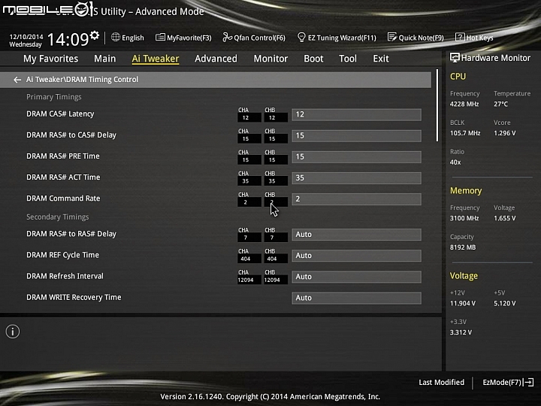Click CHB value 404 for REF Cycle Time
This screenshot has width=541, height=406.
point(276,259)
